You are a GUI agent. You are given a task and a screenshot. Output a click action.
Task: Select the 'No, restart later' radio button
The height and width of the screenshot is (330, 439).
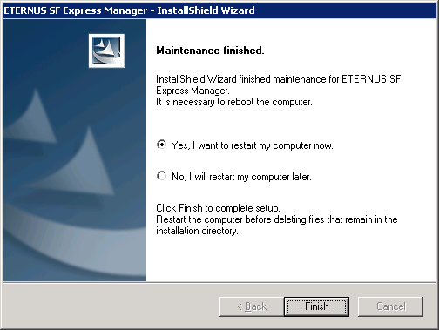tap(161, 176)
